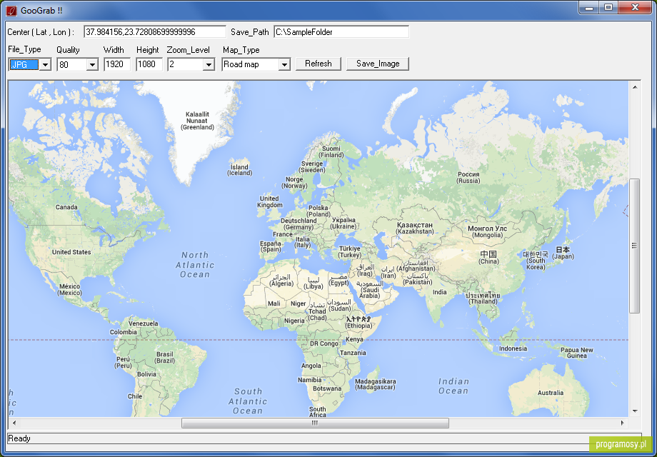Click the Iceland label on map

click(x=240, y=170)
